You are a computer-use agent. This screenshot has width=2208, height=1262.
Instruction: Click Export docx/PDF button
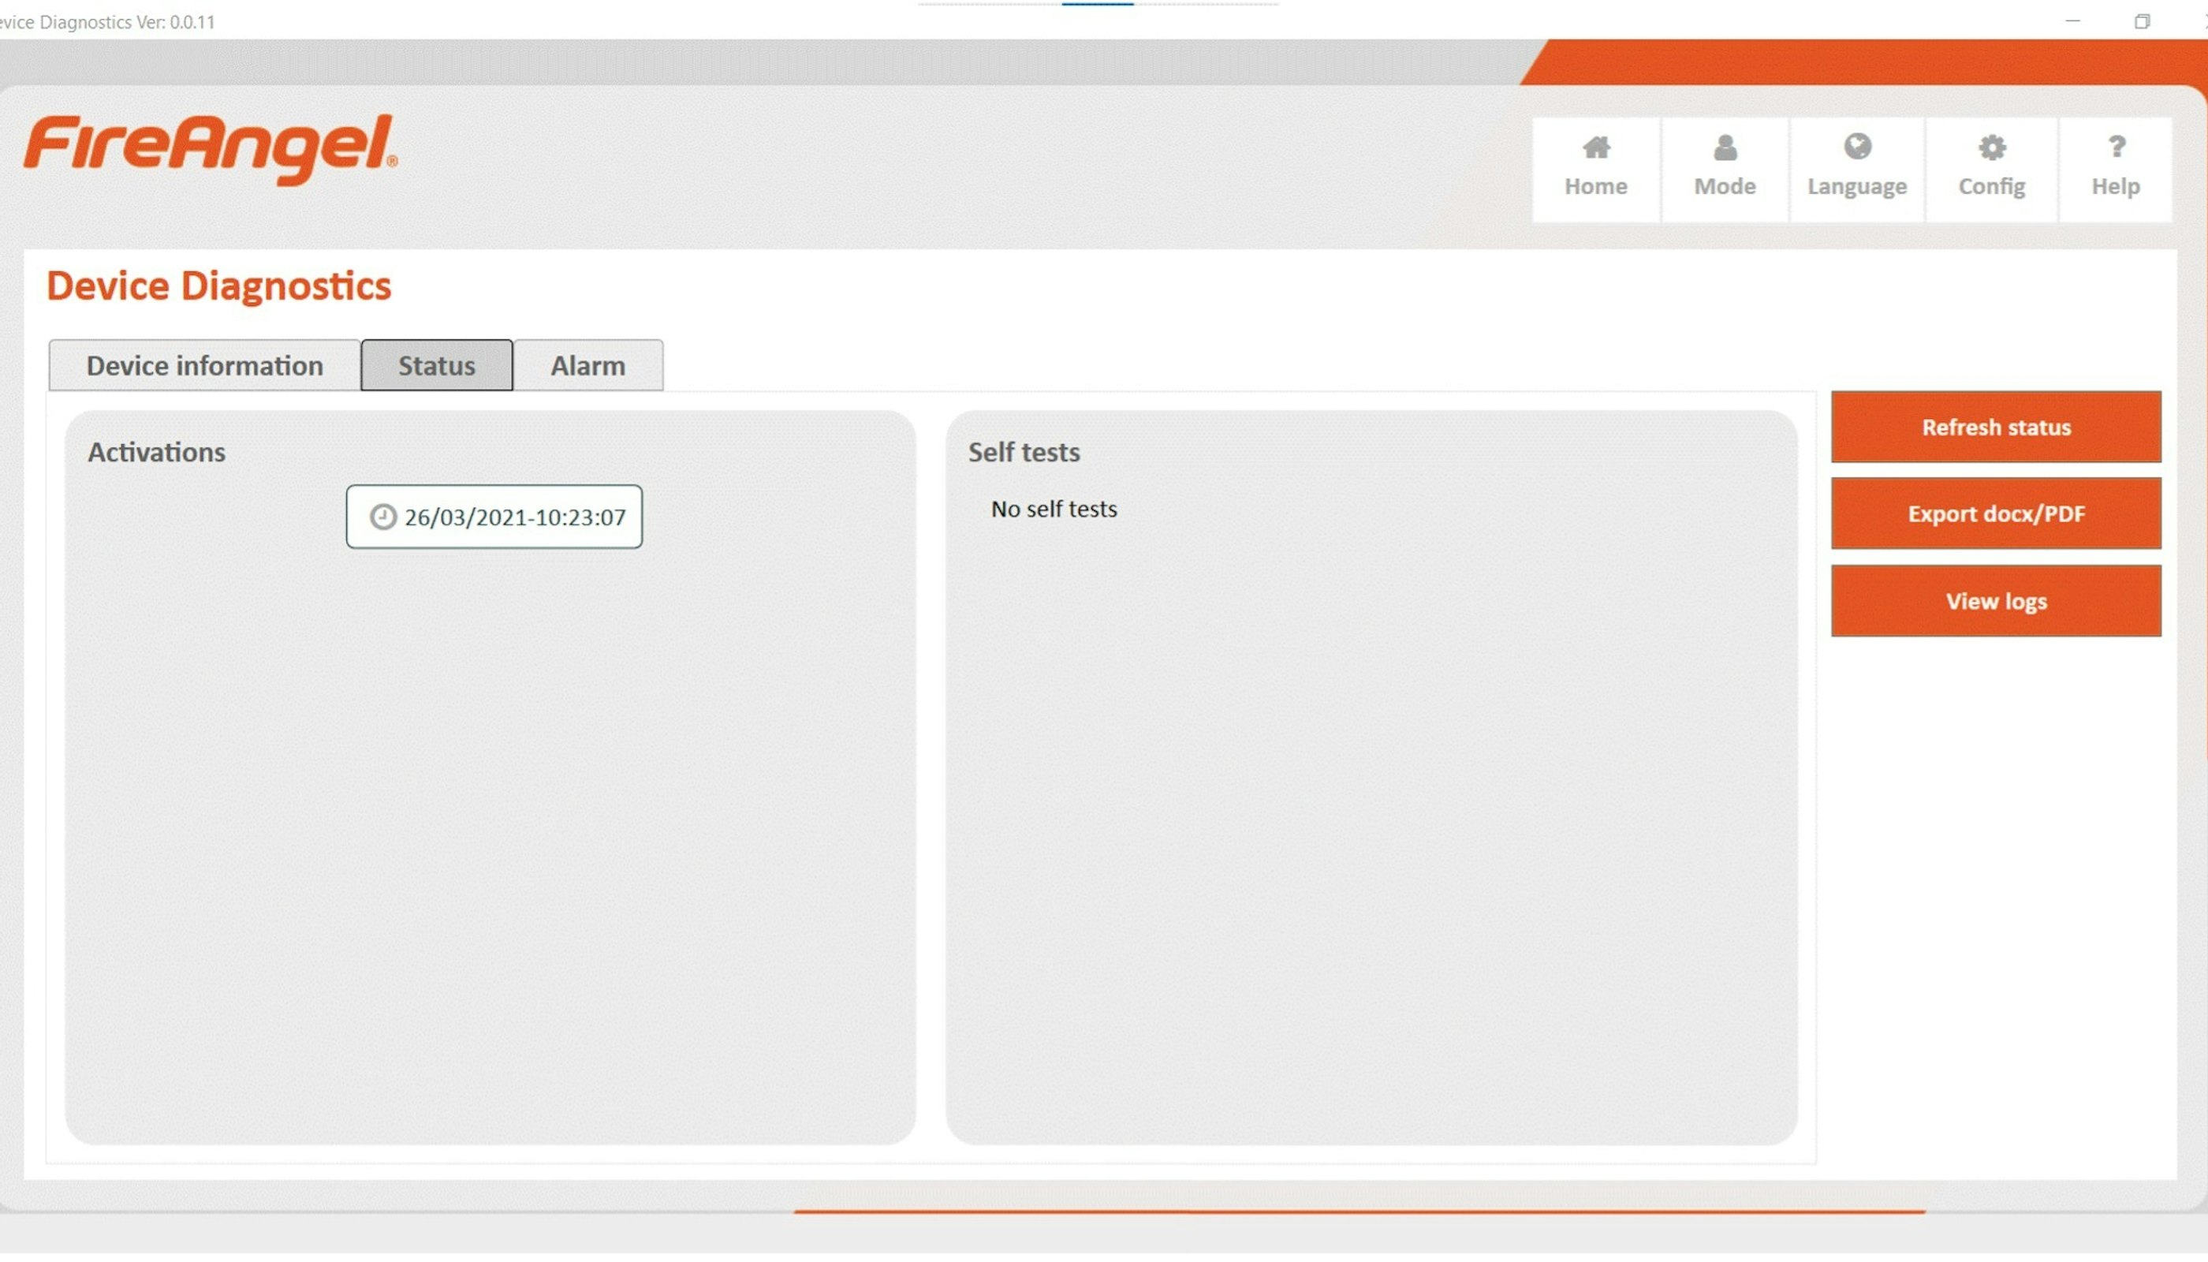(x=1996, y=514)
